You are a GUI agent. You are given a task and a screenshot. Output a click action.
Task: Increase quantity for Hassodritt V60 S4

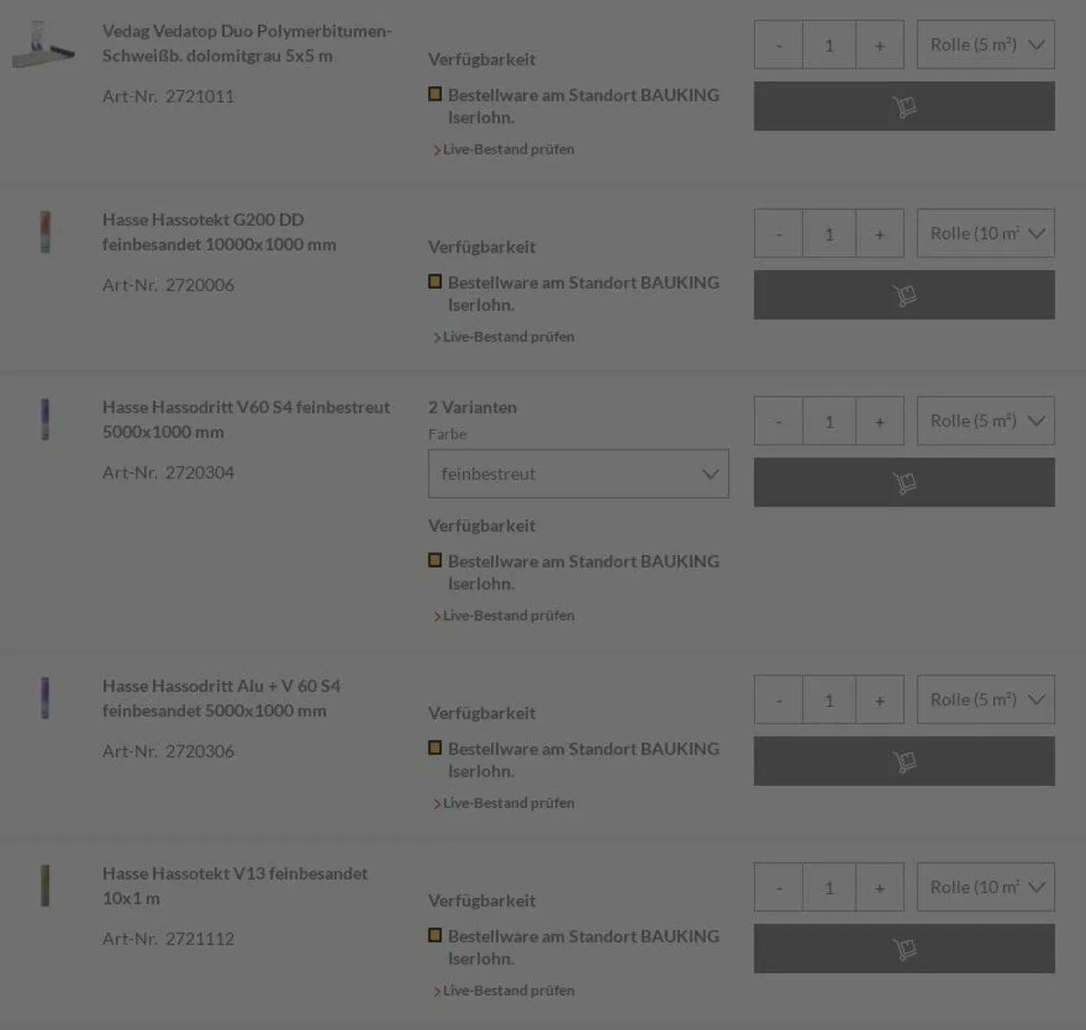tap(879, 421)
